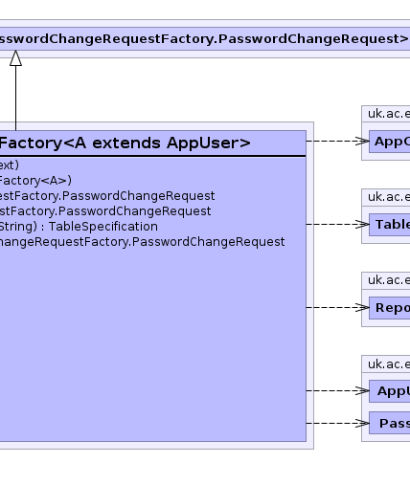This screenshot has height=485, width=410.
Task: Click dashed arrowhead pointing to Table
Action: 362,224
